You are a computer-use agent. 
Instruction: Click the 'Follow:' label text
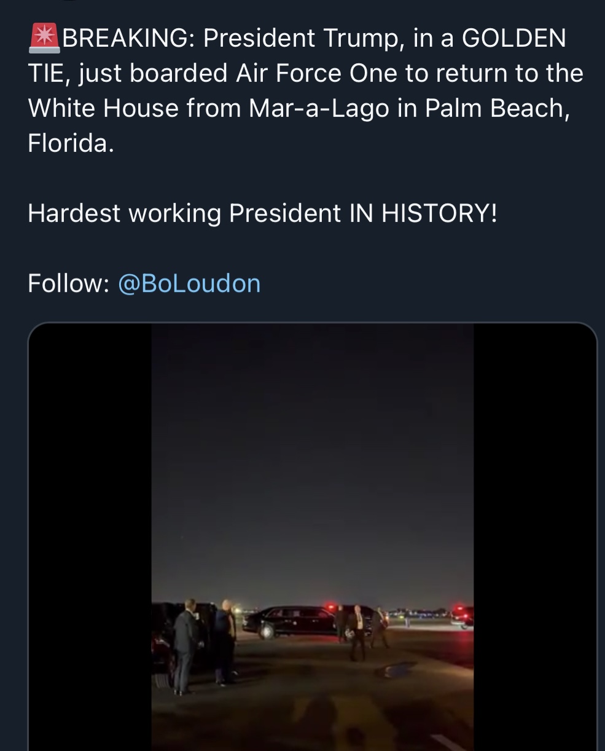[68, 283]
